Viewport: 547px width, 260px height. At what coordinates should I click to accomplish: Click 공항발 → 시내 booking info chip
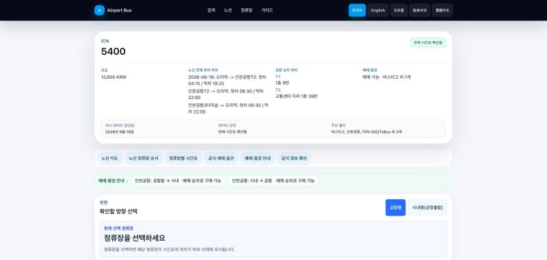178,181
